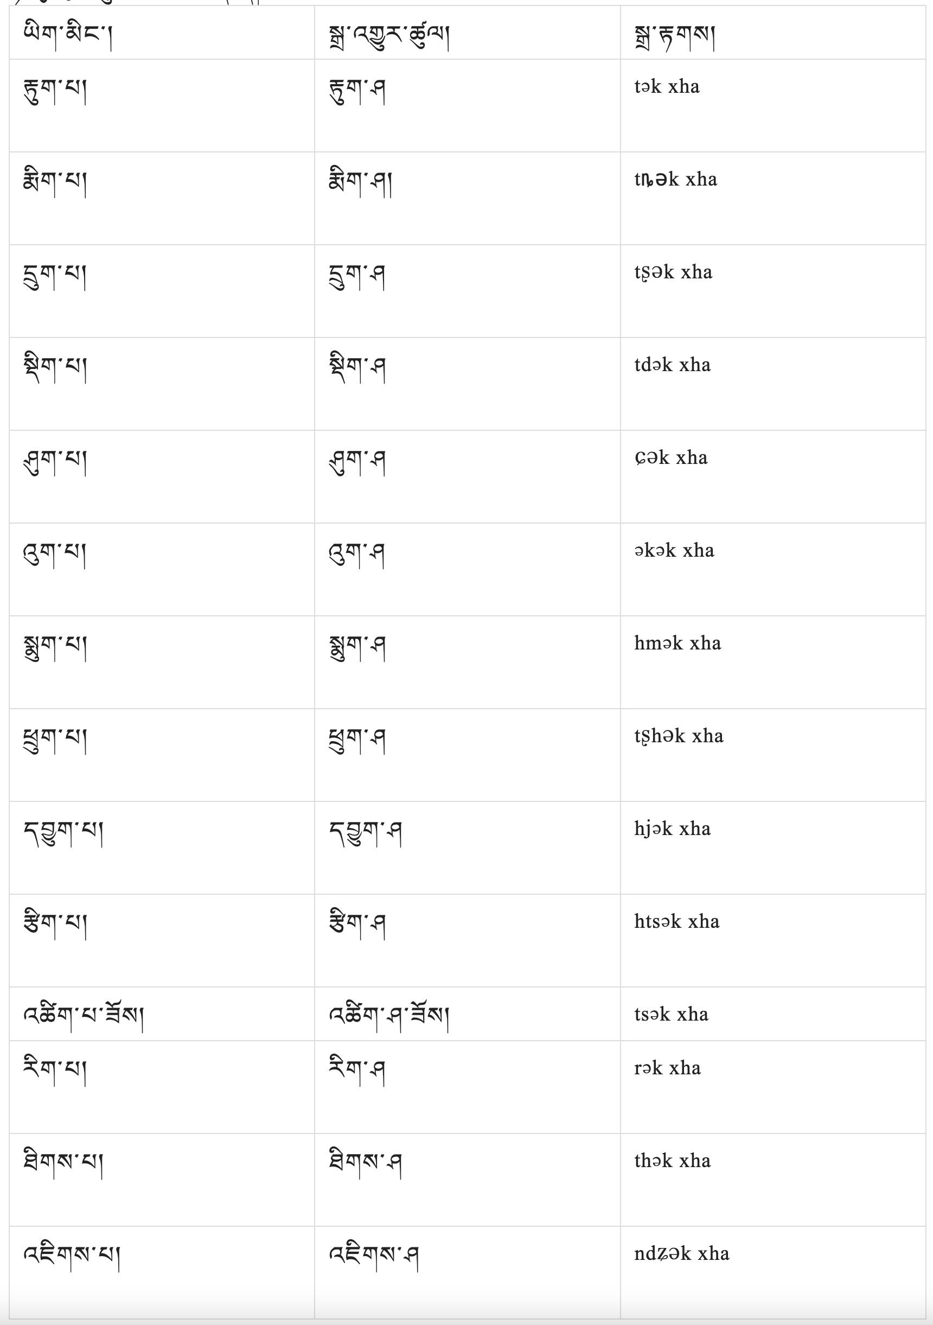Select the 'rək xha' cell
Screen dimensions: 933x1325
tap(772, 1087)
